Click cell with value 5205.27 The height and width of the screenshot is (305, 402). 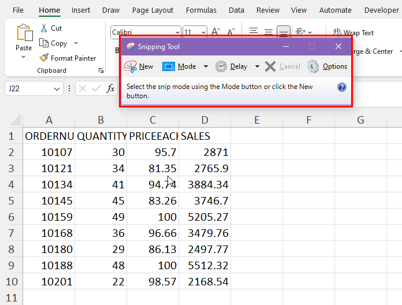click(x=204, y=217)
